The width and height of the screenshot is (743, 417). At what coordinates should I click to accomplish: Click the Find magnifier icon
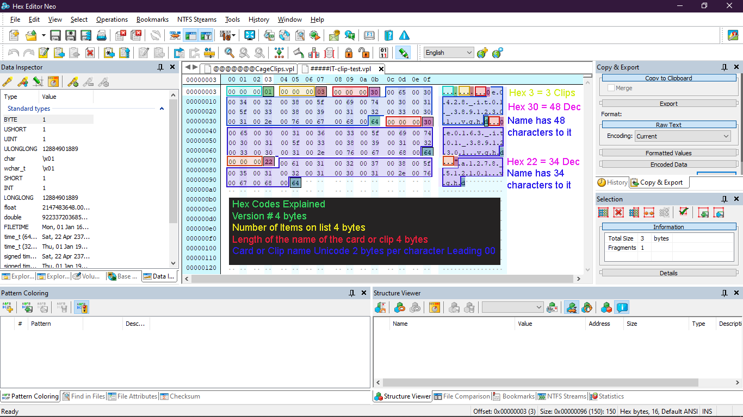pyautogui.click(x=230, y=53)
